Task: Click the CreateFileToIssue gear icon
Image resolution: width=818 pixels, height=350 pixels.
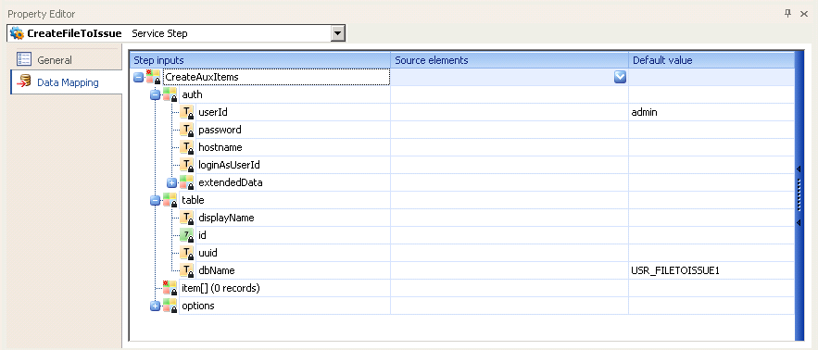Action: [x=18, y=33]
